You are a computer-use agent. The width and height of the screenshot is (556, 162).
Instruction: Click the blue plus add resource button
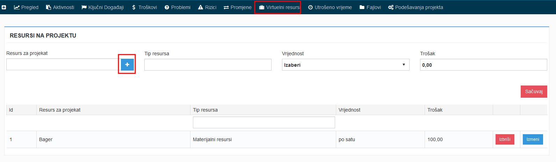(127, 64)
